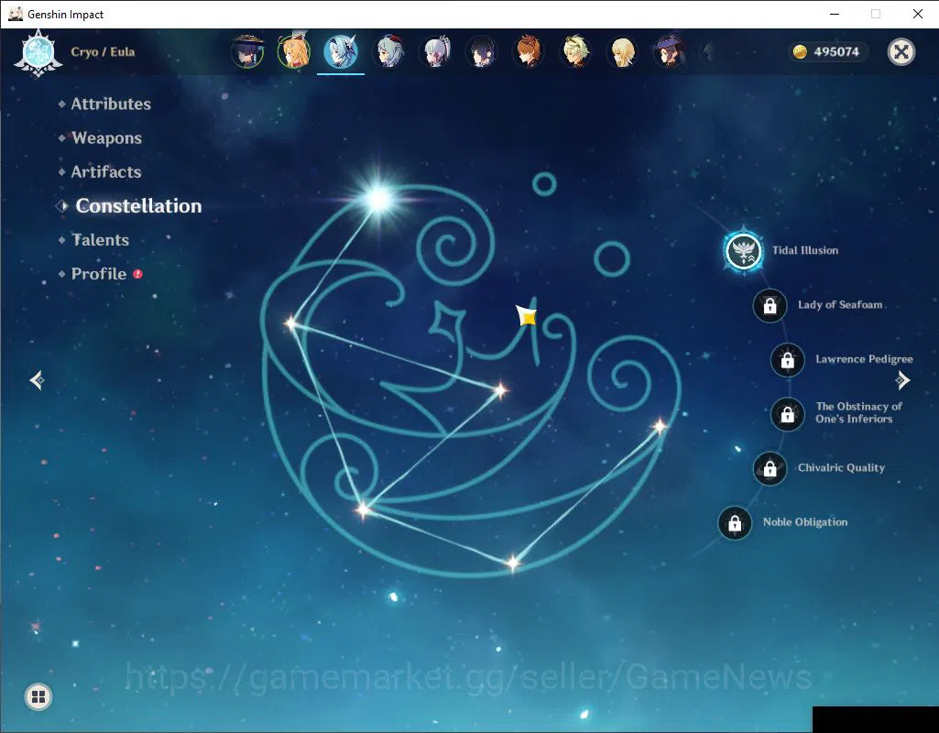Image resolution: width=939 pixels, height=733 pixels.
Task: Click the 495074 Mora balance
Action: 836,52
